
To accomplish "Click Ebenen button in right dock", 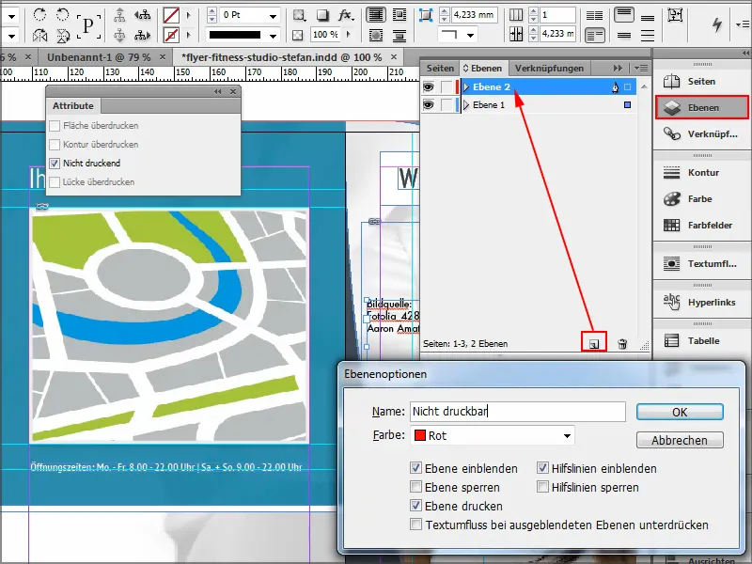I will pos(701,107).
